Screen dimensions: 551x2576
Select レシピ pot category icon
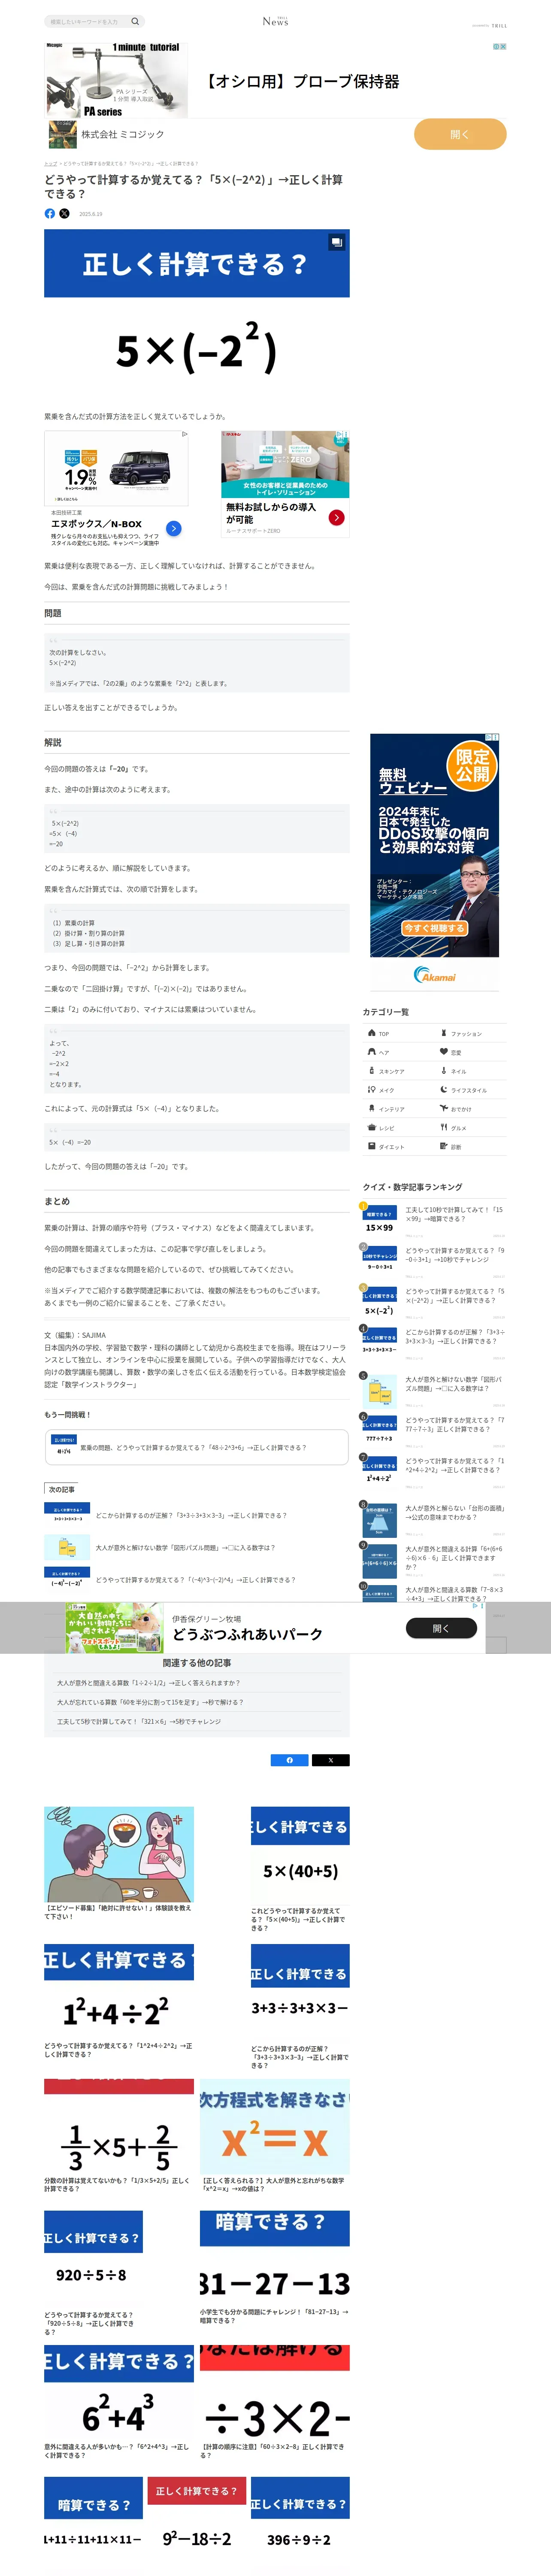point(372,1128)
